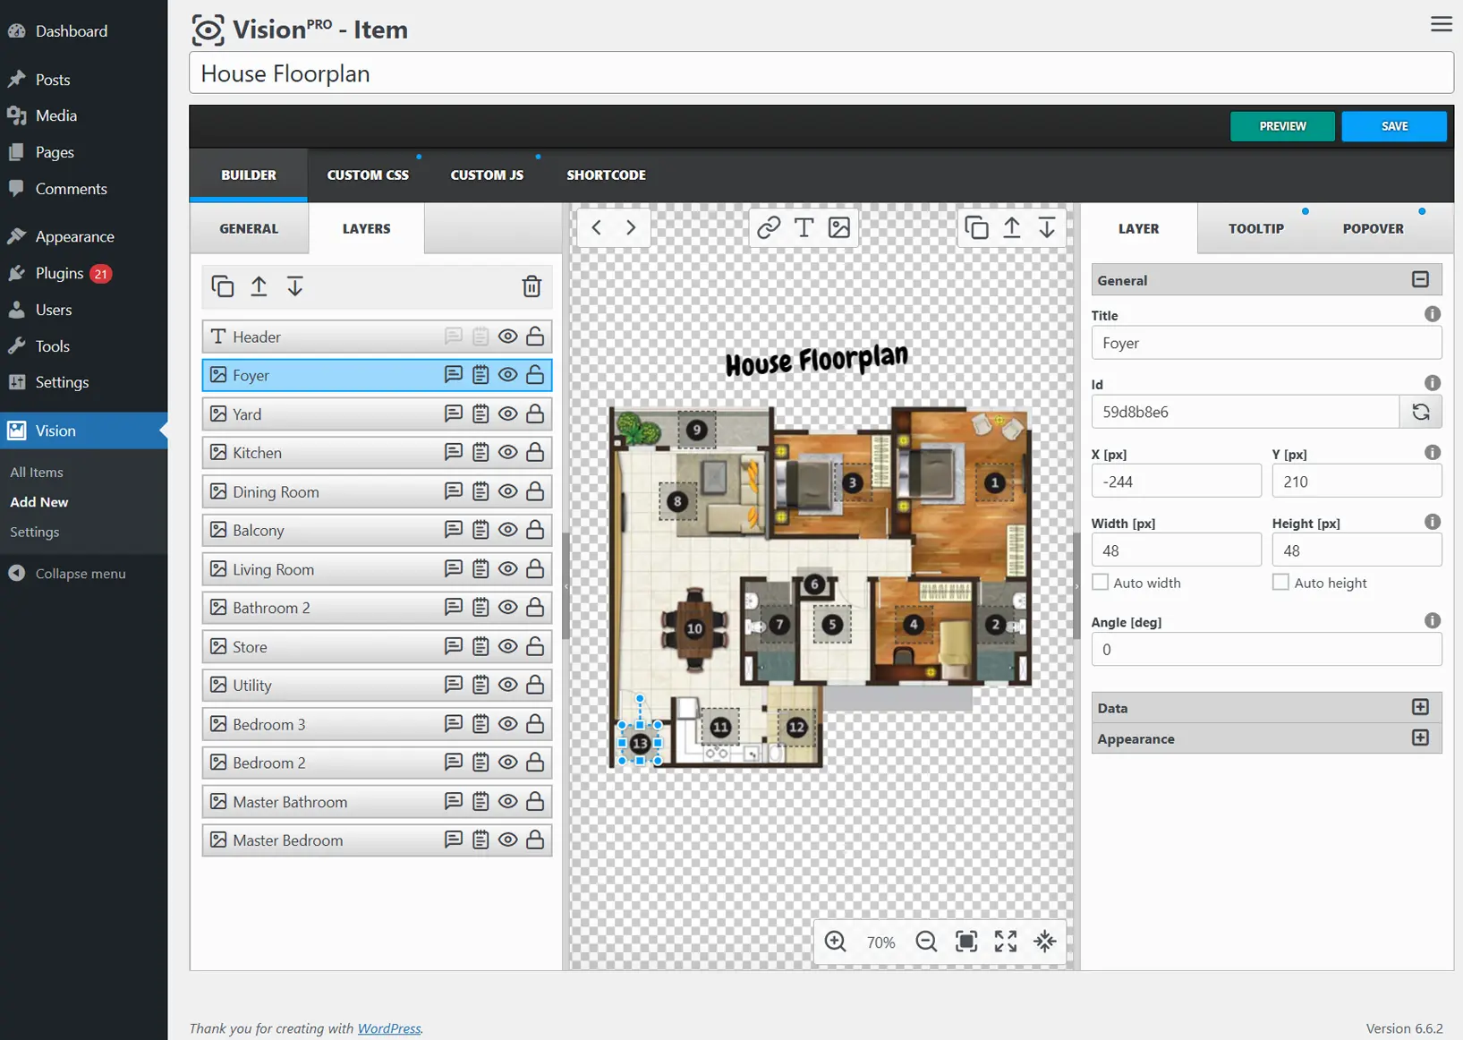This screenshot has height=1040, width=1463.
Task: Add an image layer from the canvas toolbar
Action: (838, 227)
